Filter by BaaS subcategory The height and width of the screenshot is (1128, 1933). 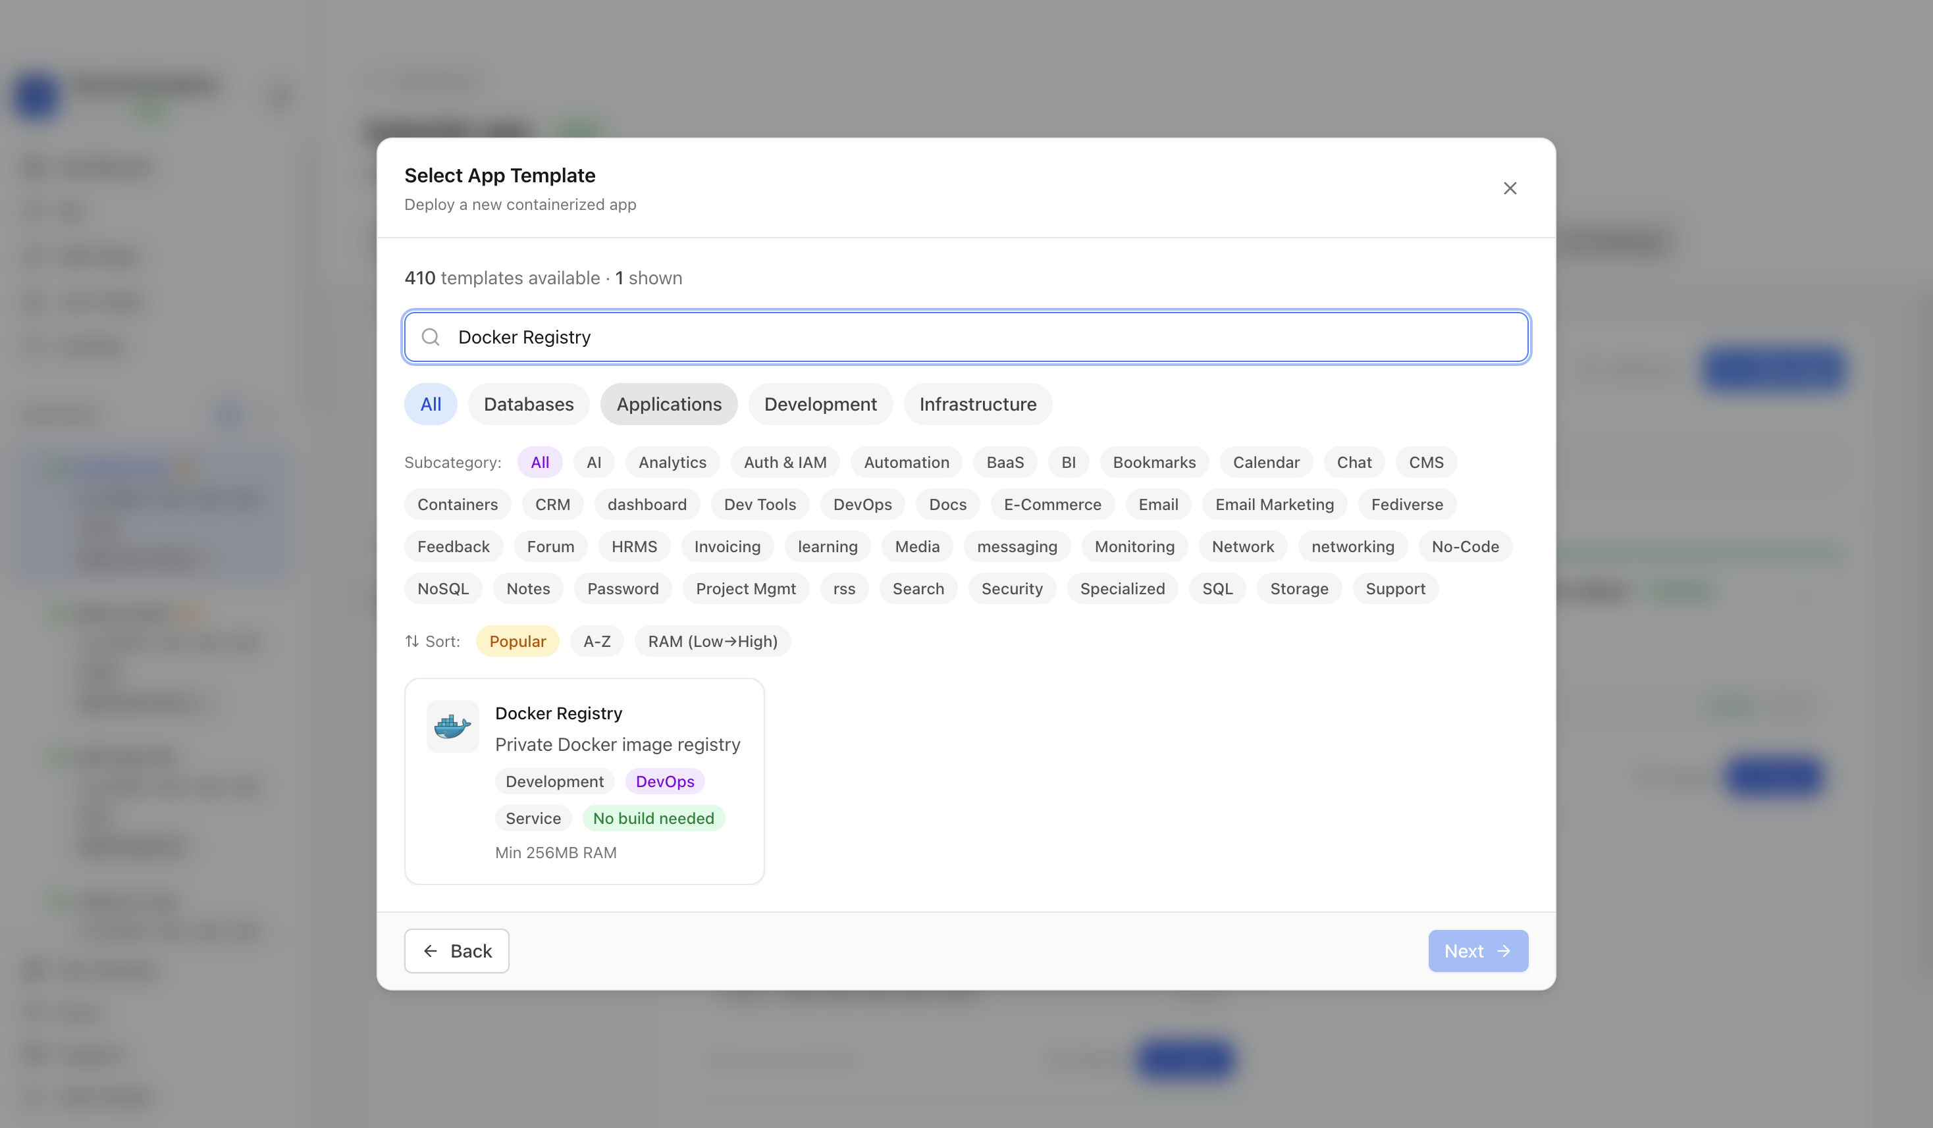(x=1005, y=463)
